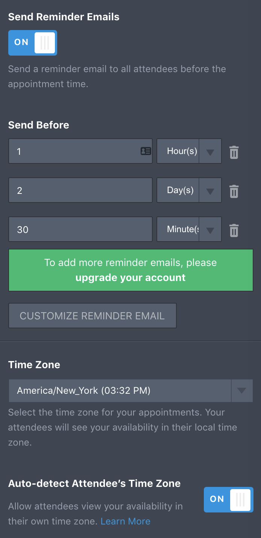
Task: Select the reminder field containing 30
Action: click(x=80, y=229)
